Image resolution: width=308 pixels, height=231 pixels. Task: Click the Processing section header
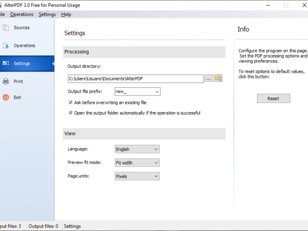point(144,52)
